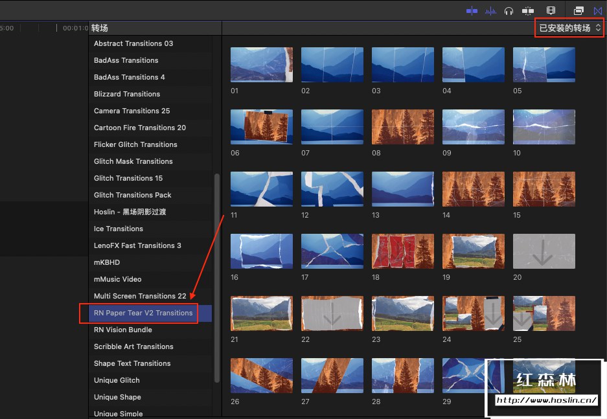Select paper tear transition thumbnail 01
This screenshot has width=607, height=419.
pyautogui.click(x=261, y=64)
